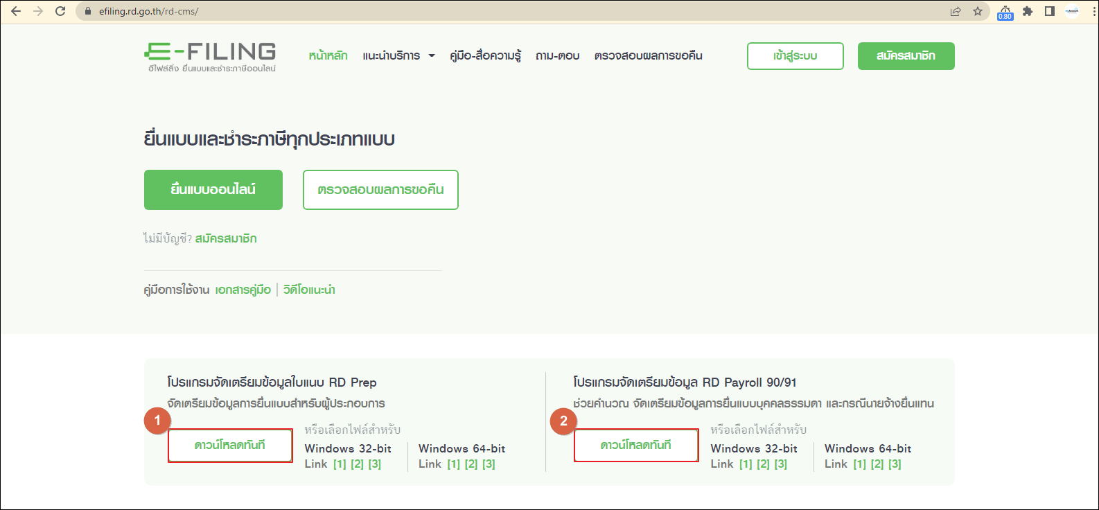Open RD Prep Windows 32-bit link [3]
Viewport: 1099px width, 510px height.
tap(375, 464)
